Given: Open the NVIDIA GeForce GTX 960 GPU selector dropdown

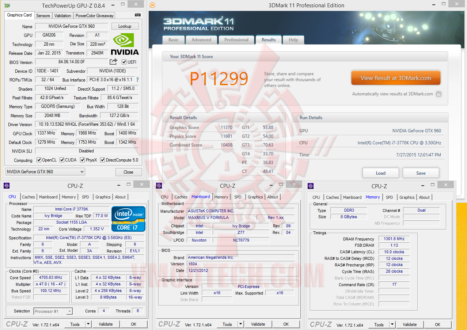Looking at the screenshot, I should tap(45, 172).
